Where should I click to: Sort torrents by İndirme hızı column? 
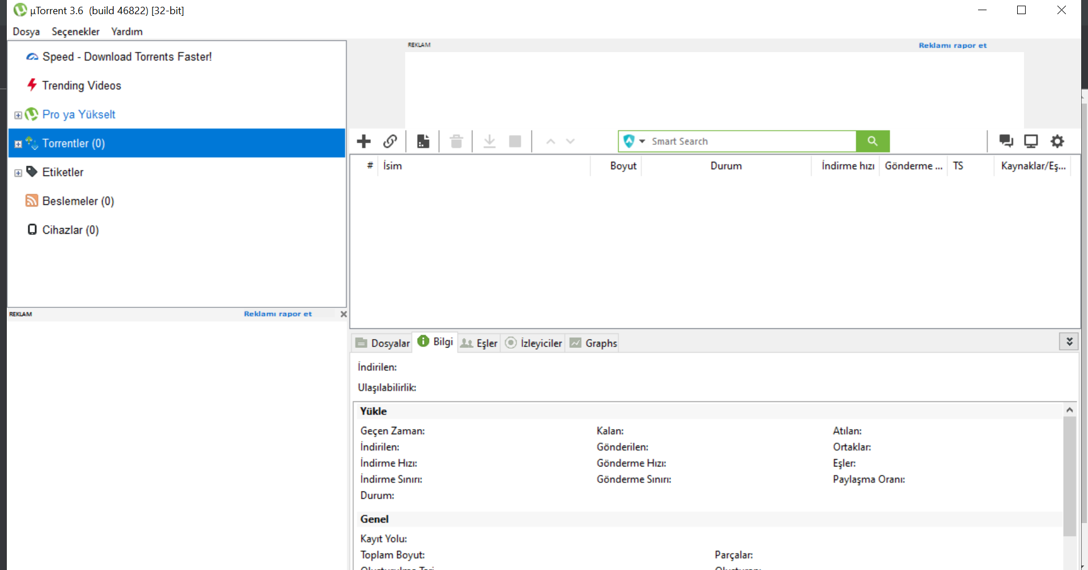[845, 166]
